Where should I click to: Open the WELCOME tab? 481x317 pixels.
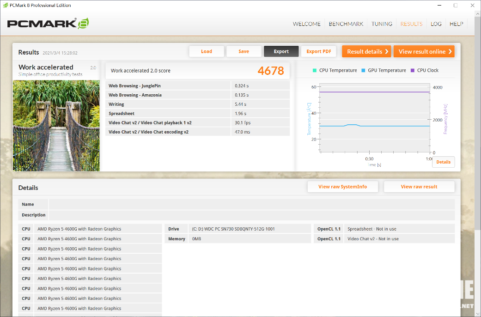coord(306,24)
